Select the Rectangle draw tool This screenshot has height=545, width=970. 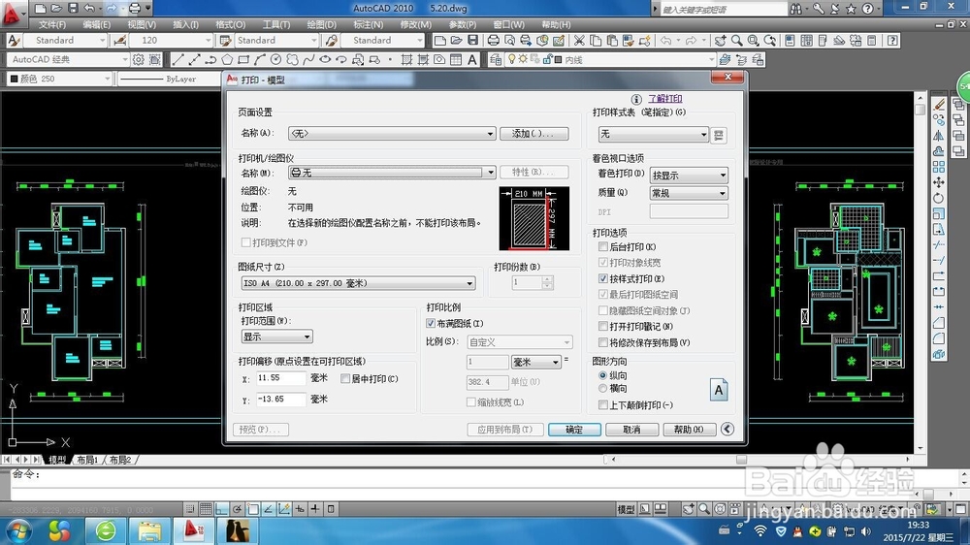coord(243,59)
